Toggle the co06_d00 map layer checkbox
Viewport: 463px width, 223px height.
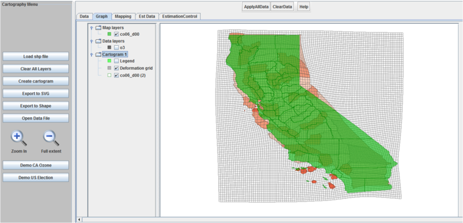pyautogui.click(x=116, y=34)
